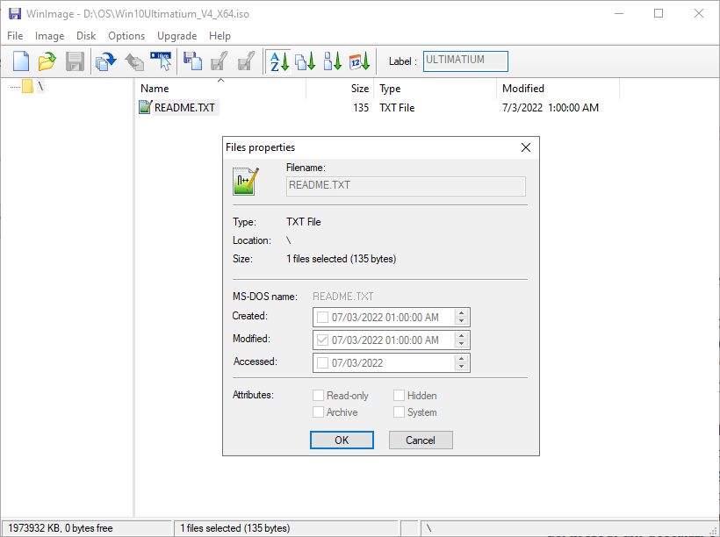
Task: Click the Read disk floppy icon
Action: tap(192, 61)
